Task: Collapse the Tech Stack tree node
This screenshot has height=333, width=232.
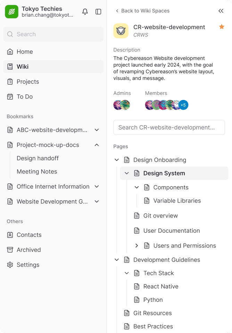Action: [x=127, y=273]
